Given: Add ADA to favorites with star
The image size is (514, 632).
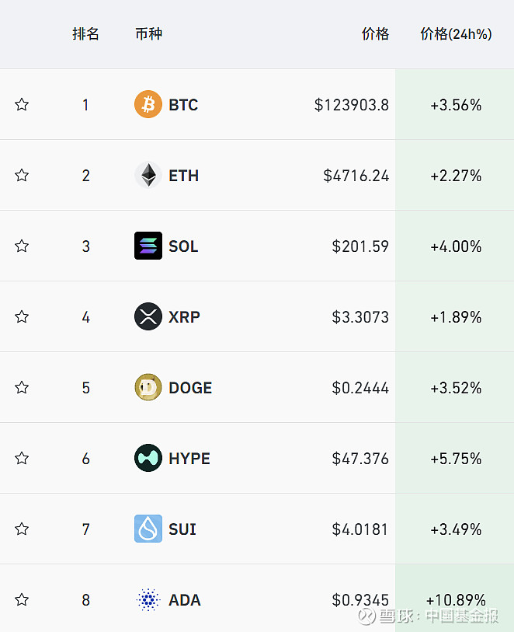Looking at the screenshot, I should [22, 599].
